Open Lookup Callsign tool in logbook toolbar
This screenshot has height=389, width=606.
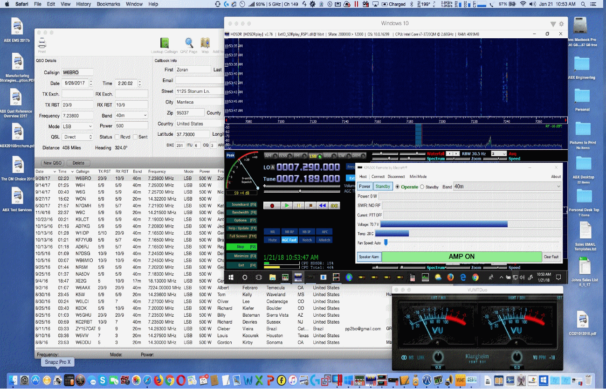164,43
